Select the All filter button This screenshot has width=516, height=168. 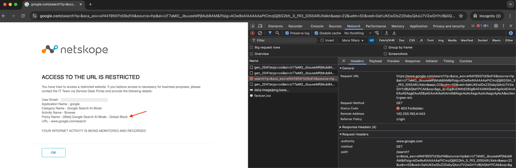(371, 40)
